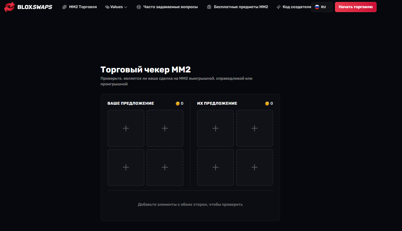Click the sparkle creator code icon

[x=279, y=7]
